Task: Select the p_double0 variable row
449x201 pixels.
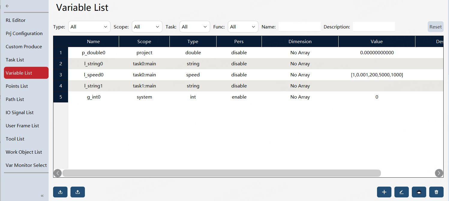Action: (248, 53)
